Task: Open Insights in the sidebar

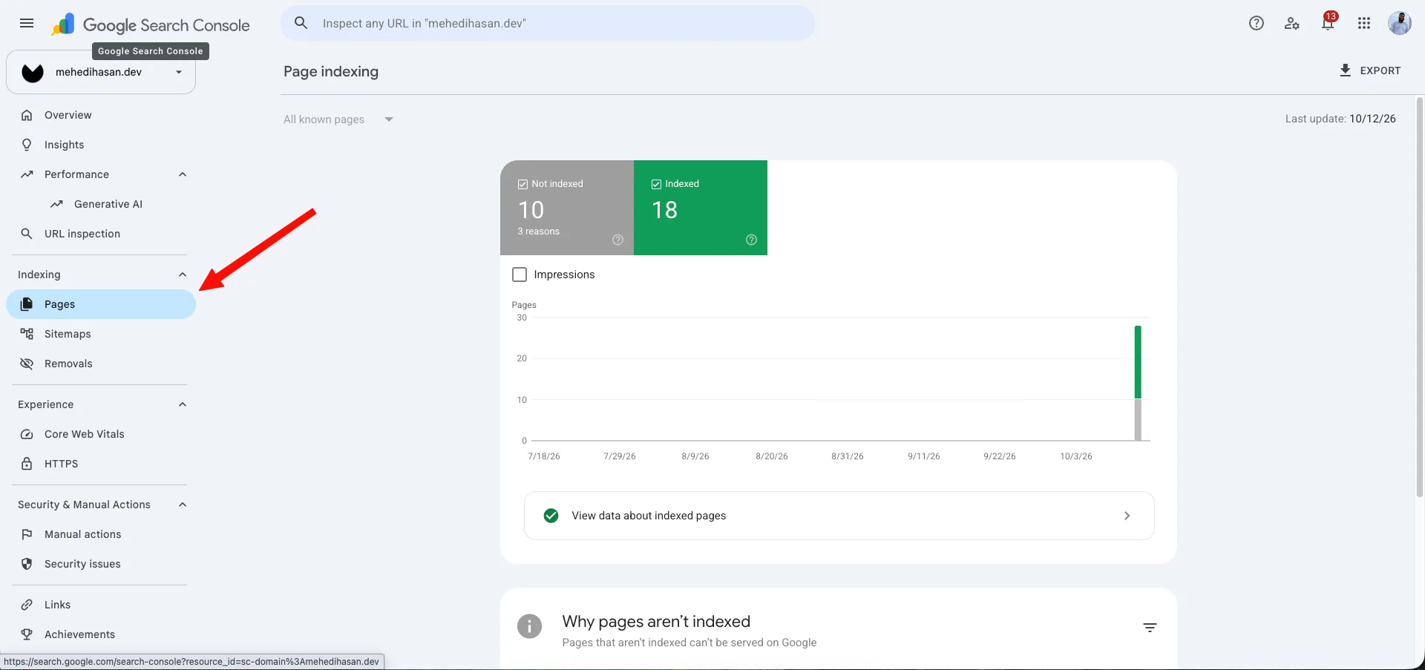Action: point(101,145)
